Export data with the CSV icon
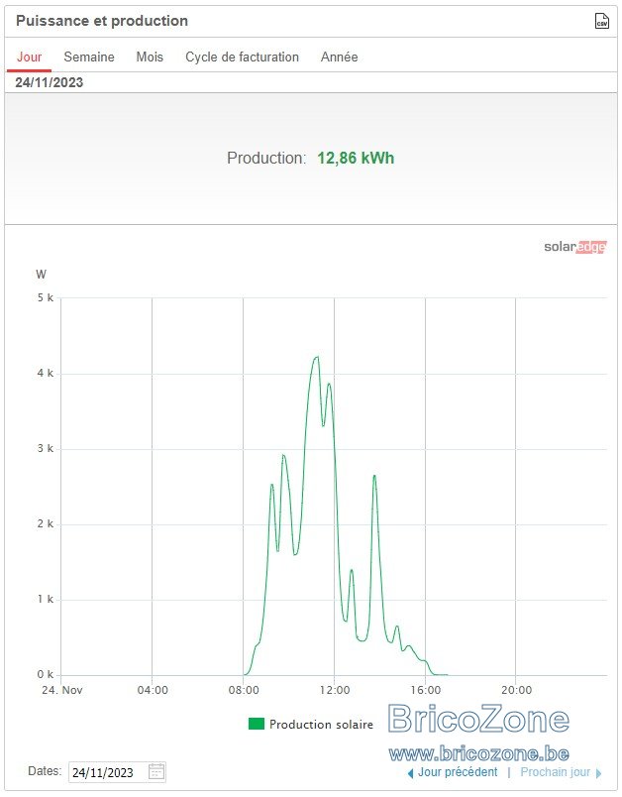Viewport: 622px width, 797px height. tap(601, 21)
